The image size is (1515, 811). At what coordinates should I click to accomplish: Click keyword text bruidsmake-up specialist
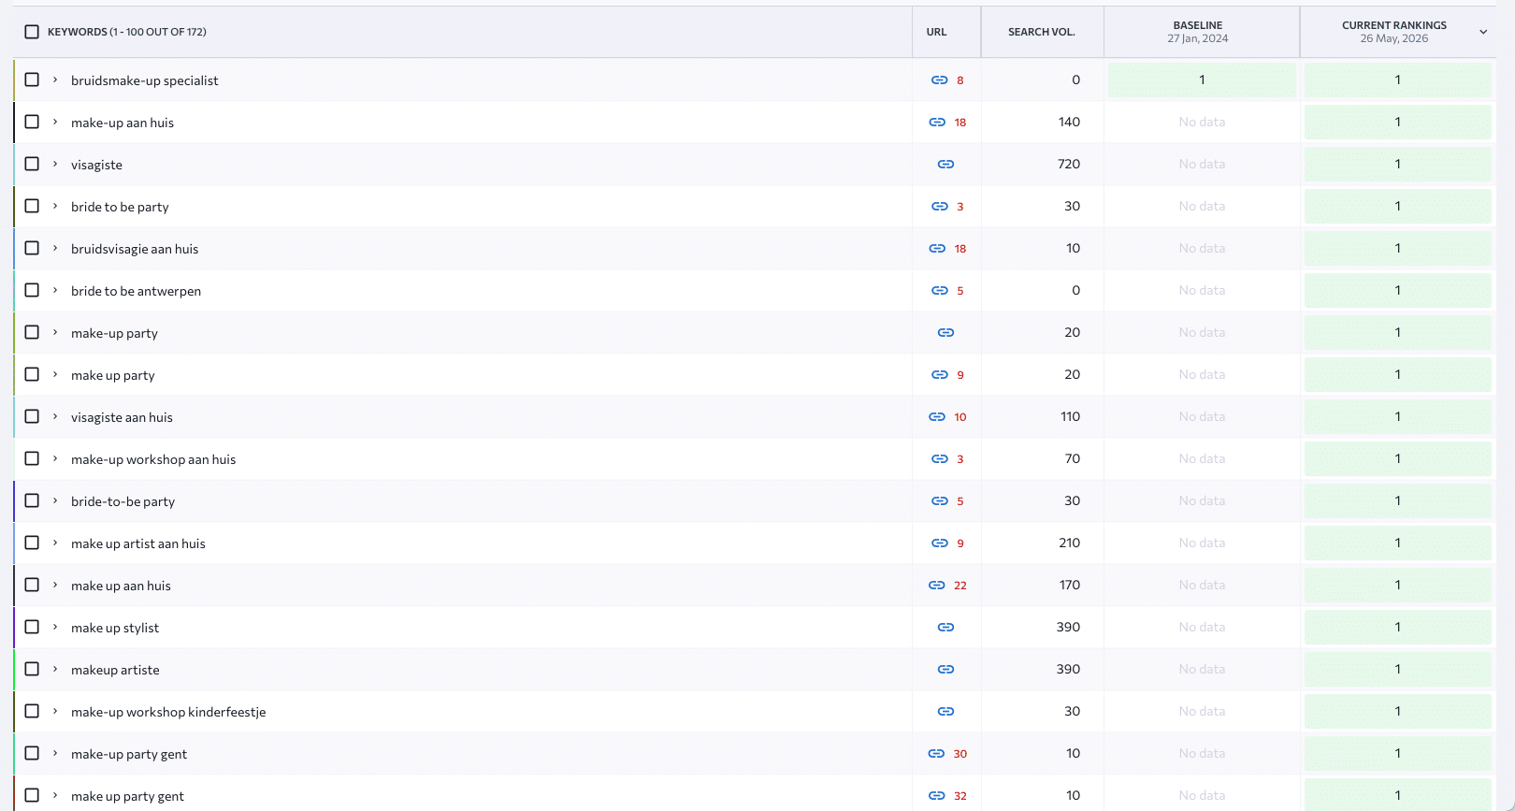145,80
